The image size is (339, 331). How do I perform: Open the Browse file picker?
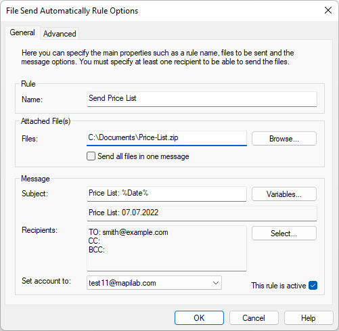click(284, 139)
